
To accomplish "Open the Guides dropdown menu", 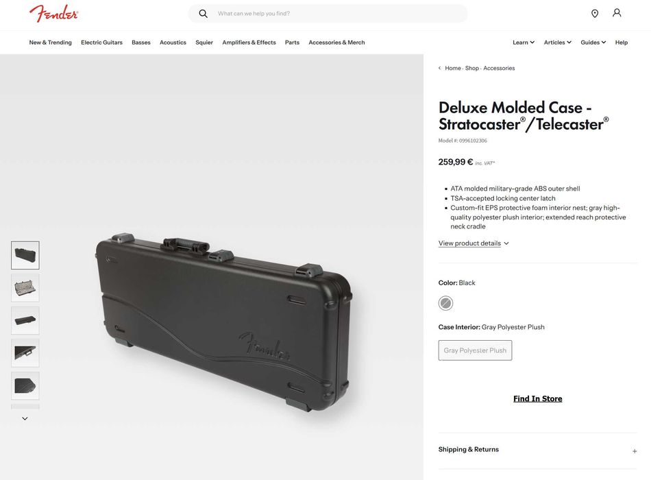I will pyautogui.click(x=593, y=43).
